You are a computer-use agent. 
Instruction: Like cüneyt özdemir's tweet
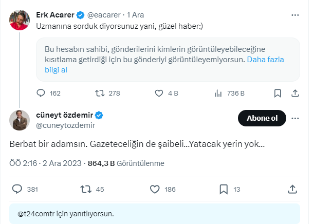(154, 189)
